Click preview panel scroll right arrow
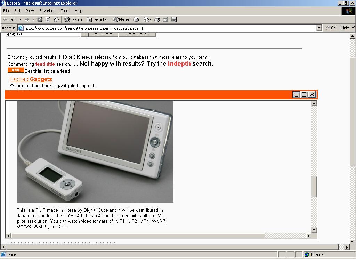The image size is (356, 259). [x=309, y=236]
